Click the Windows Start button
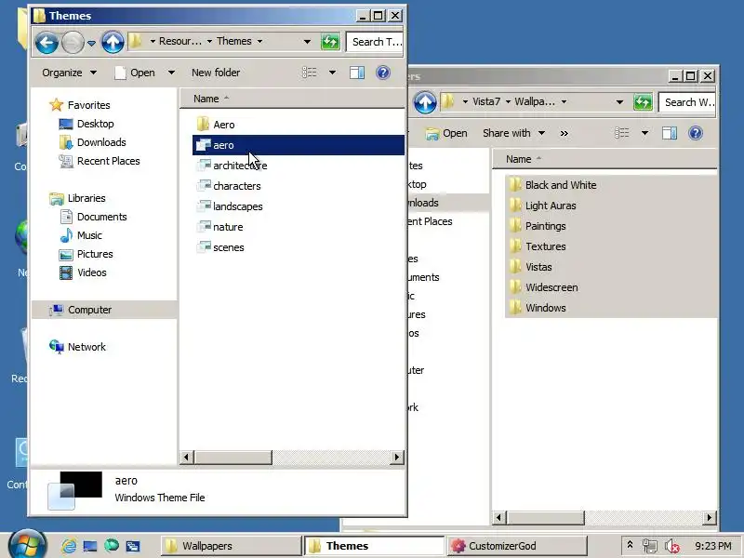Image resolution: width=744 pixels, height=558 pixels. tap(28, 545)
